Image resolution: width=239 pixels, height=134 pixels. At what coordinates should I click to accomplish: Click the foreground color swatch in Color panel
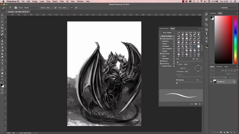[211, 17]
